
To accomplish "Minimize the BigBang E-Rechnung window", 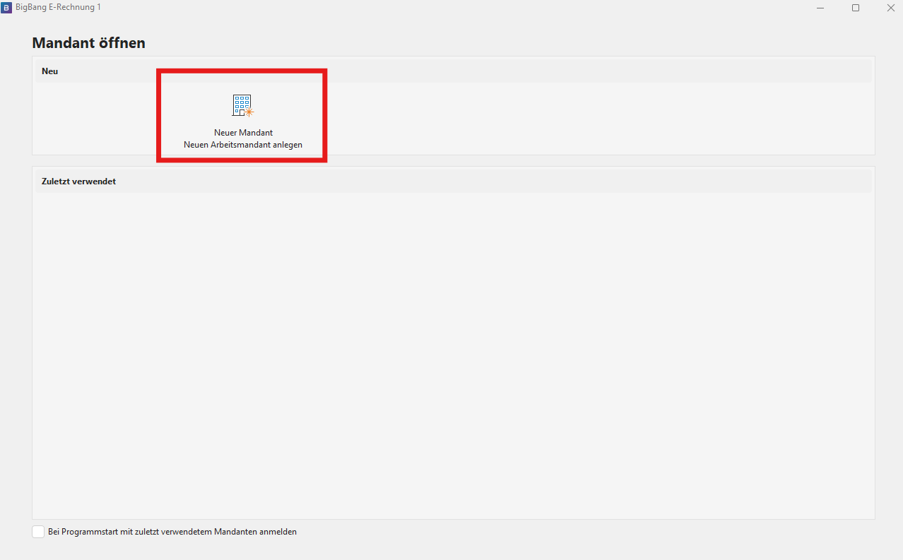I will (820, 8).
